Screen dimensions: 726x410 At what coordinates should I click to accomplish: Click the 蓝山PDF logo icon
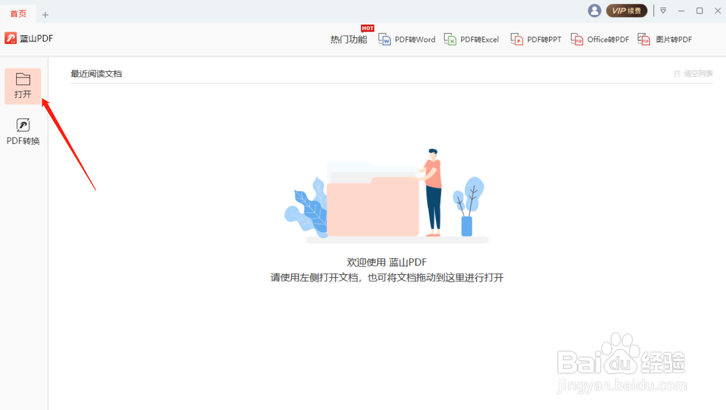click(11, 38)
